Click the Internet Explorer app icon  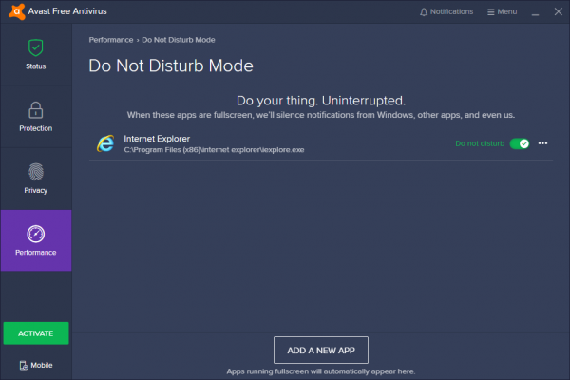104,143
